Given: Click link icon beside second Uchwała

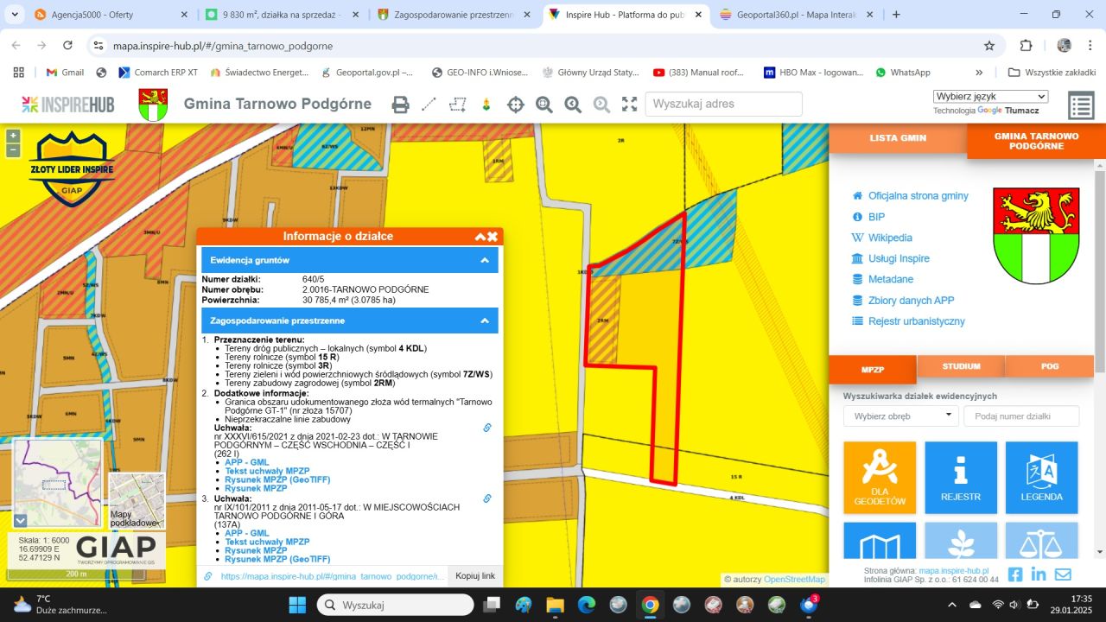Looking at the screenshot, I should click(487, 498).
